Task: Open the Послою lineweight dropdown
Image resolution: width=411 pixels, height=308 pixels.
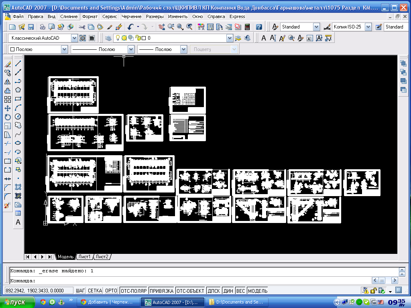Action: (x=183, y=49)
